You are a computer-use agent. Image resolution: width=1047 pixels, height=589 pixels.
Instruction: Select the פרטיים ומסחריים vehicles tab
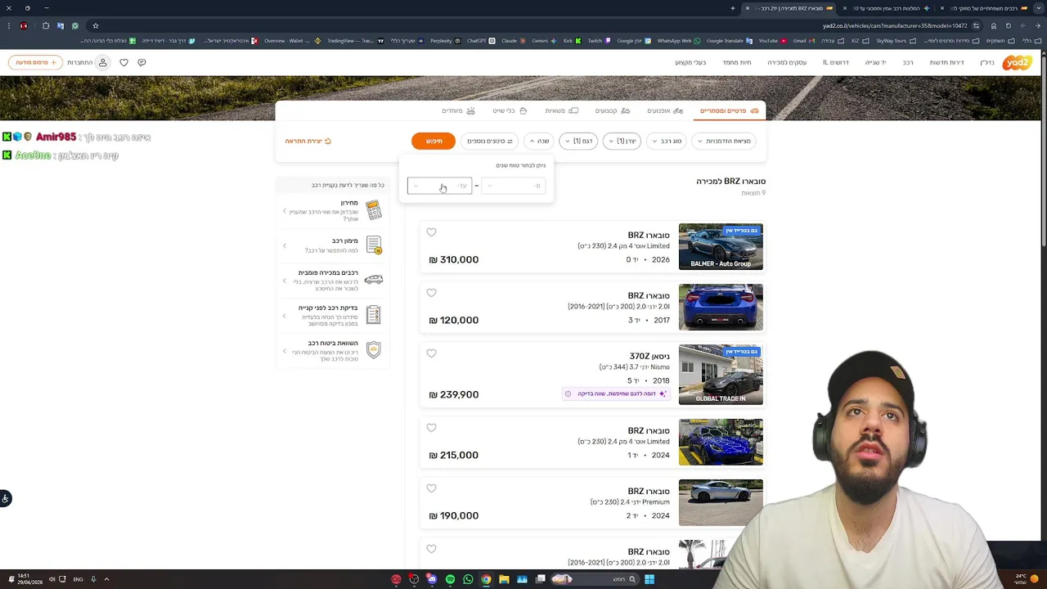coord(729,110)
